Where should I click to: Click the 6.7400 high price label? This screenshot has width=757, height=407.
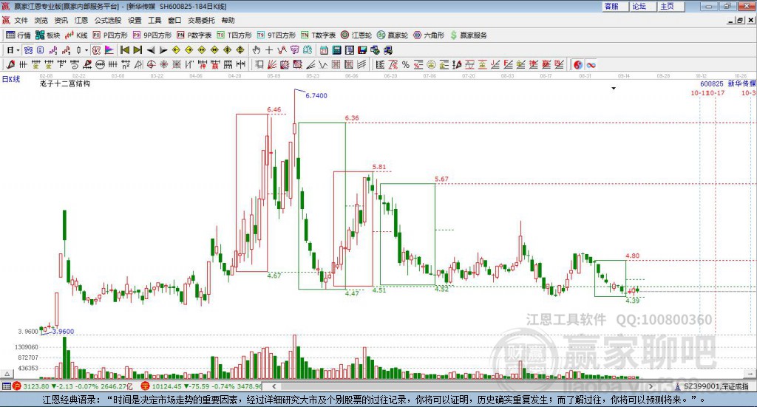(316, 95)
